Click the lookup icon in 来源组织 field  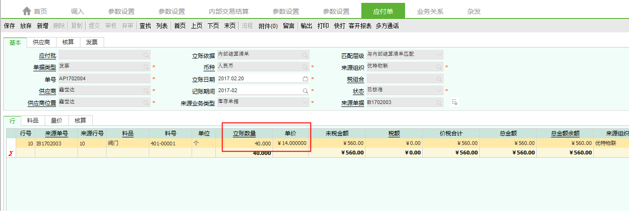[x=439, y=67]
